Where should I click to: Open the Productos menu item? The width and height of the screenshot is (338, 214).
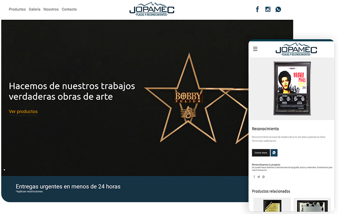(x=17, y=9)
